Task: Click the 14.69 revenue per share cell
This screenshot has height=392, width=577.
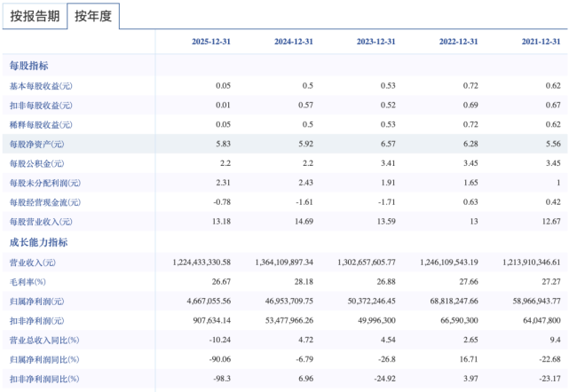Action: [304, 222]
